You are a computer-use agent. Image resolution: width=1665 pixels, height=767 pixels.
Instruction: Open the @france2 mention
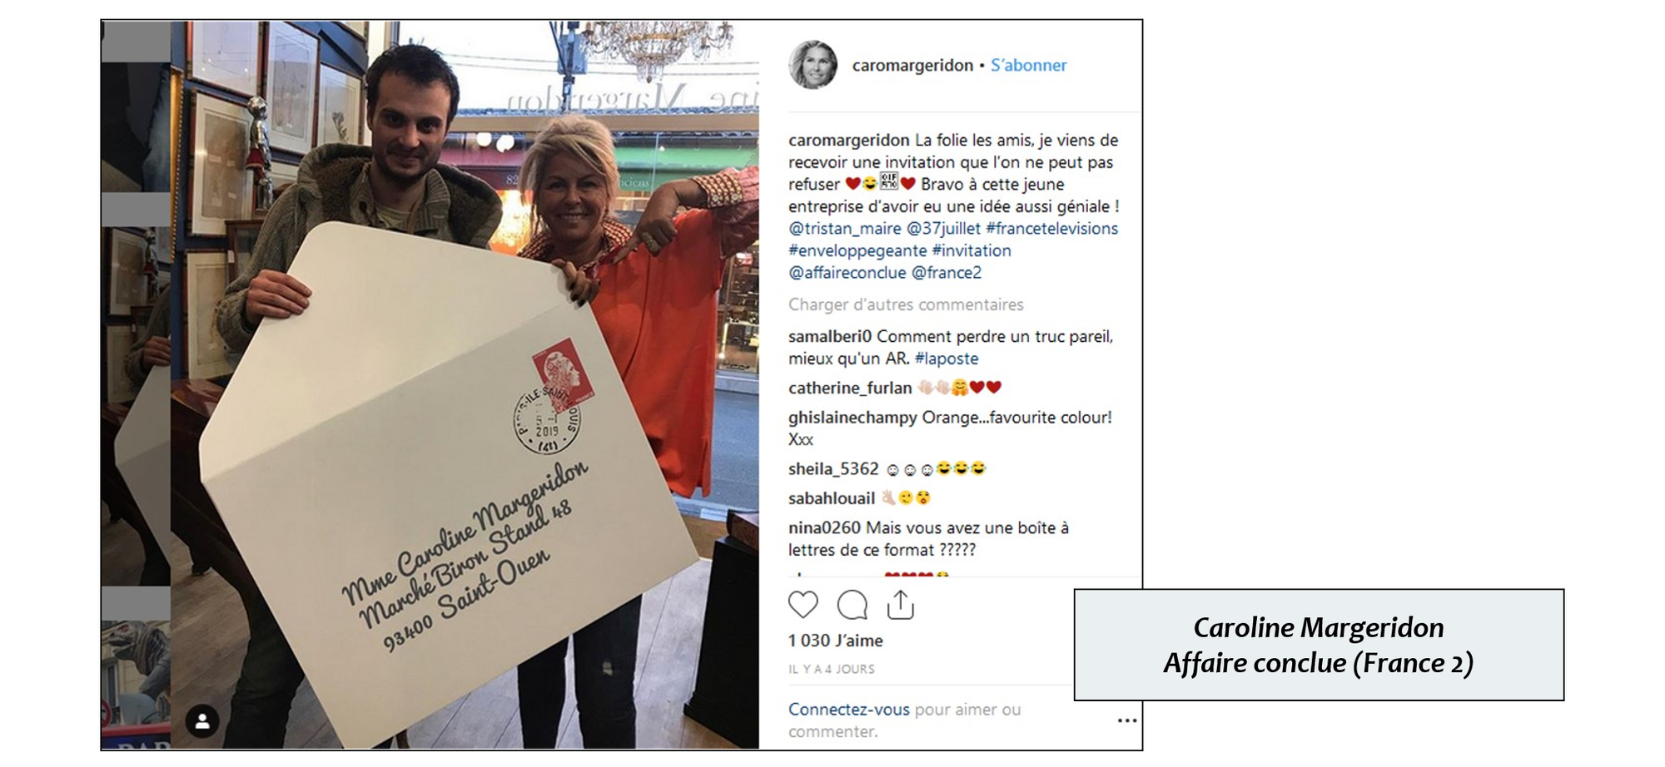[947, 272]
